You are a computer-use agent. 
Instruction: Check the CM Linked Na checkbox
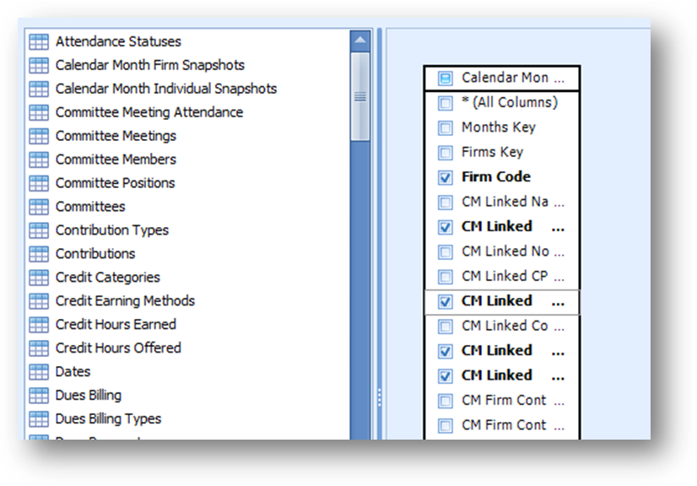click(x=445, y=202)
